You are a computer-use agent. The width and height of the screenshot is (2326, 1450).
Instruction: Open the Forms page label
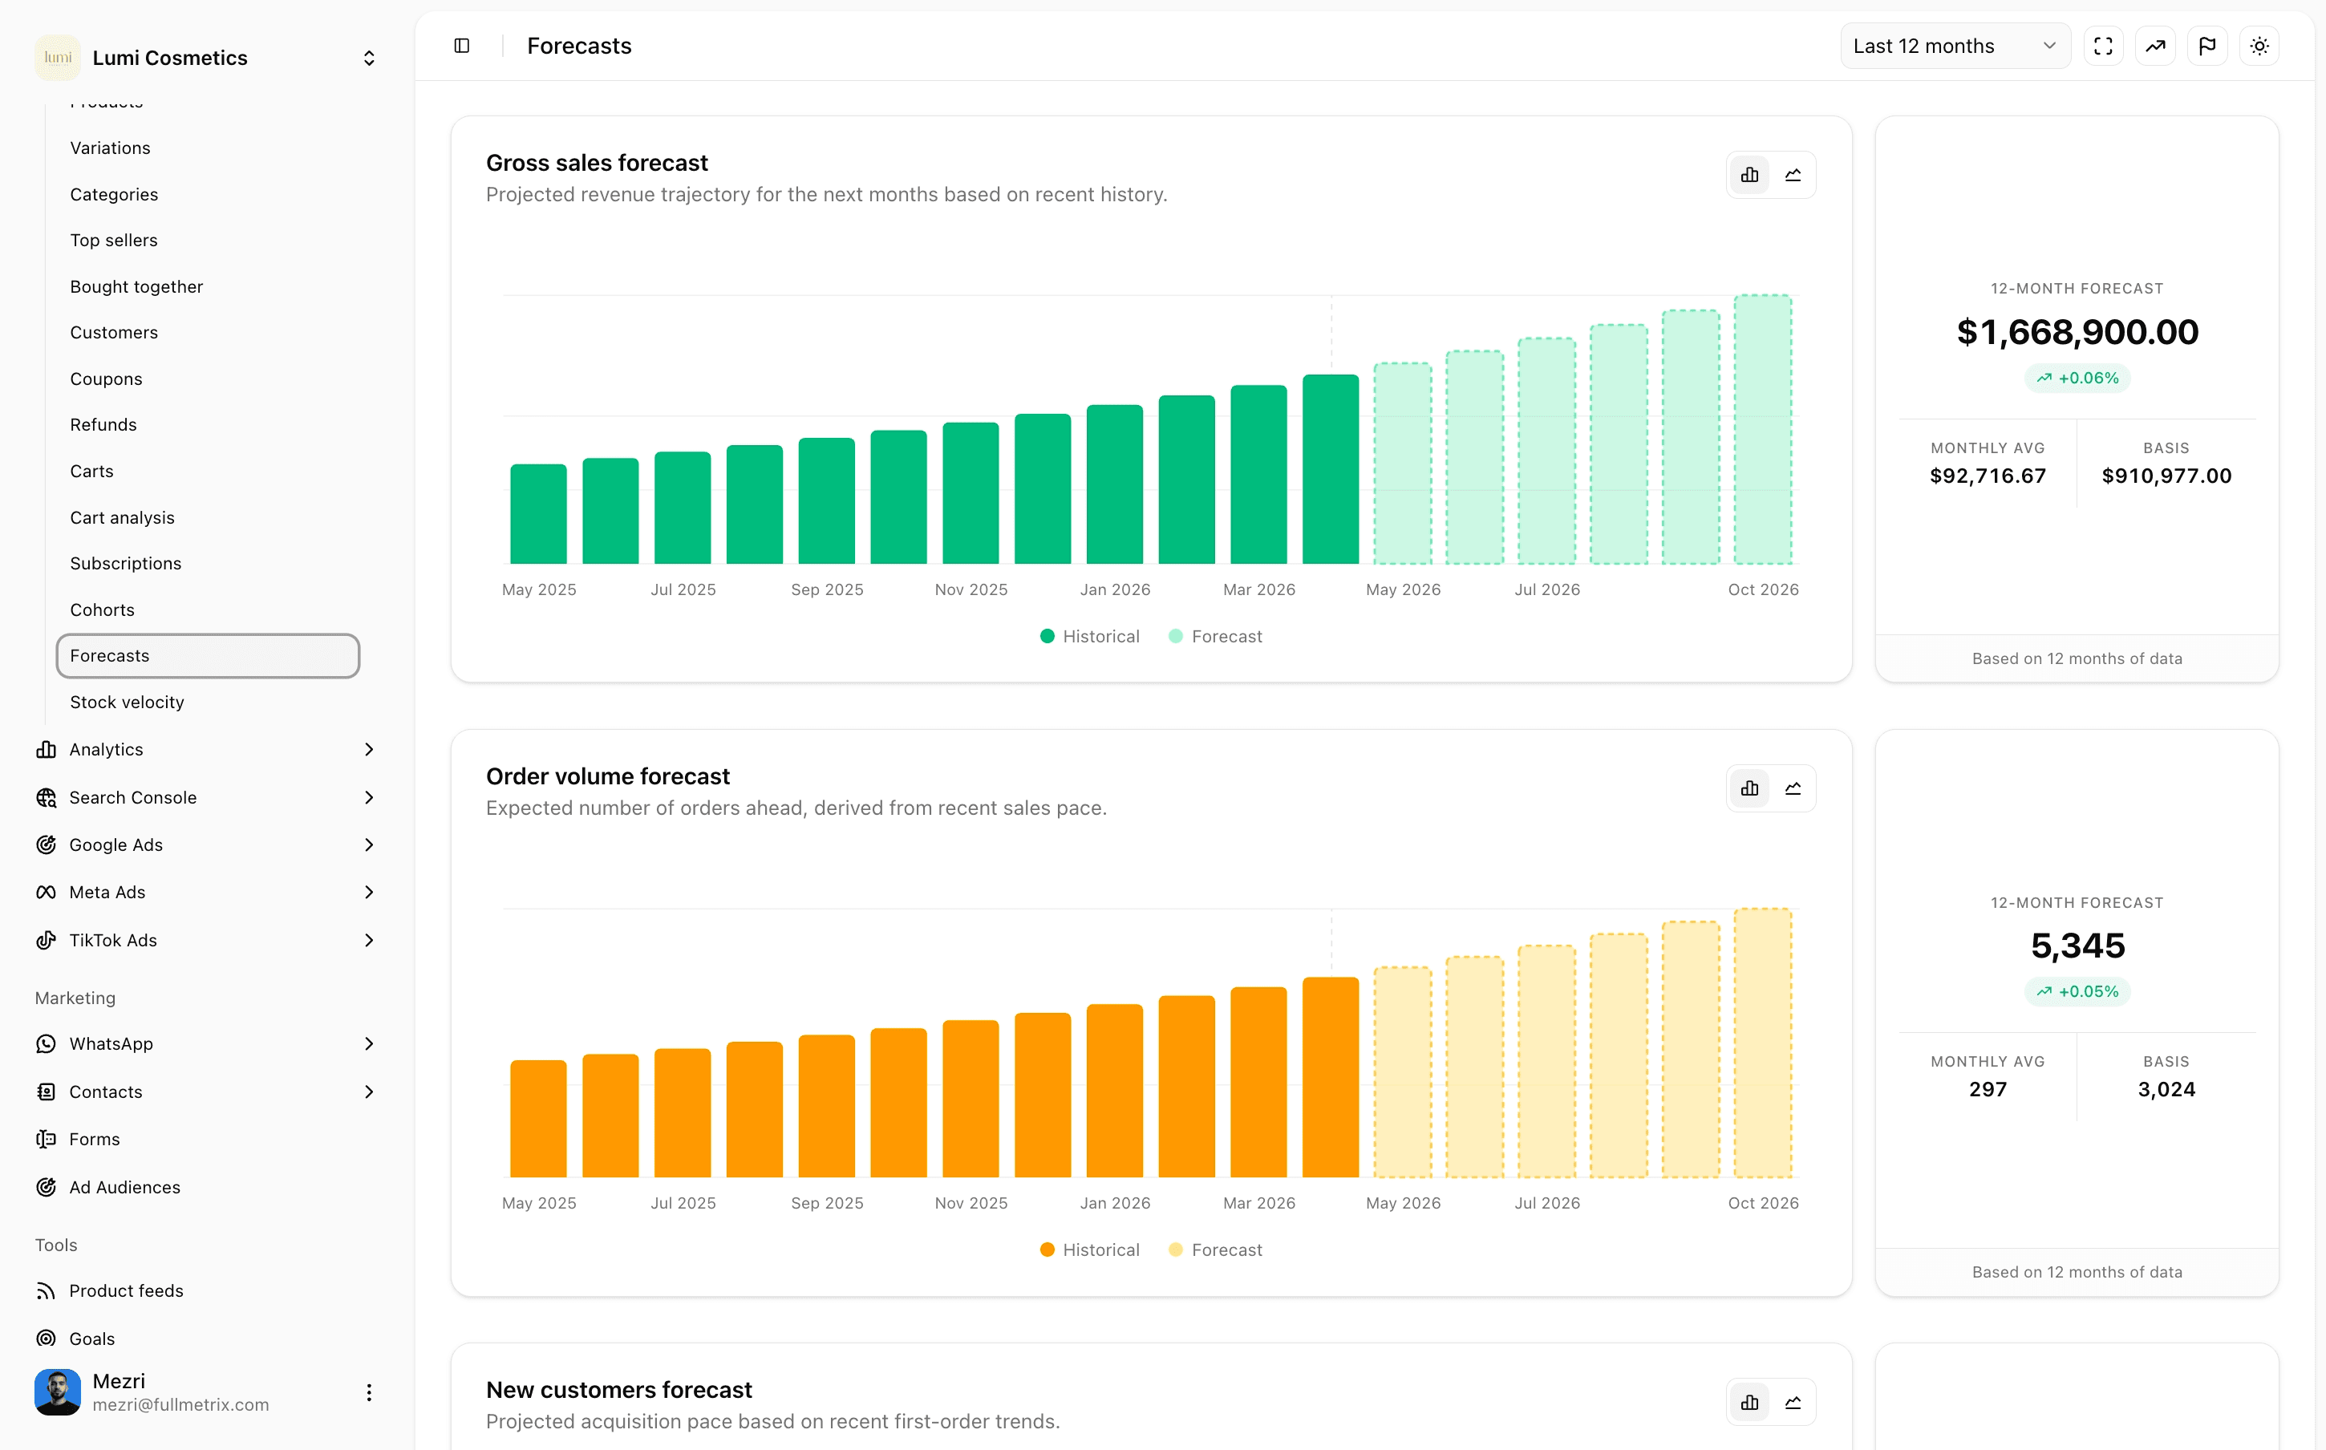coord(95,1140)
